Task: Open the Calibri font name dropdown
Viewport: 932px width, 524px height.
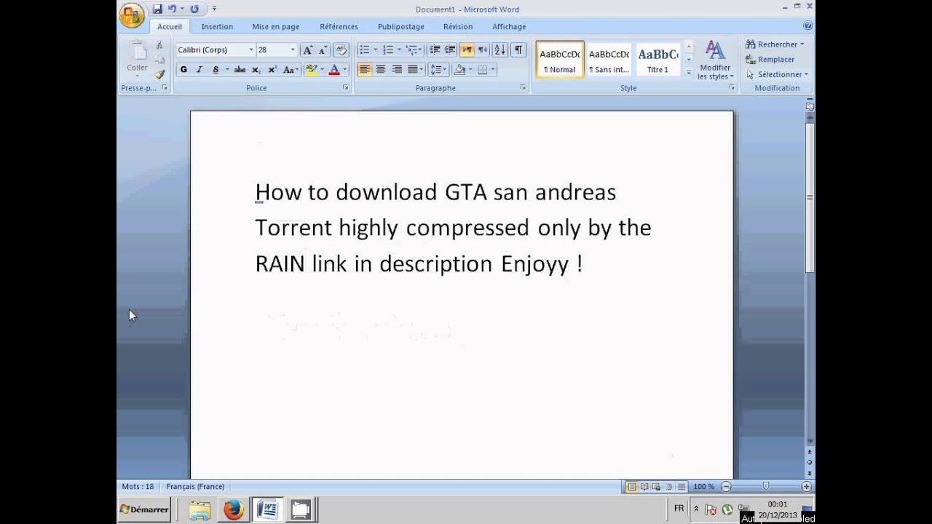Action: tap(251, 49)
